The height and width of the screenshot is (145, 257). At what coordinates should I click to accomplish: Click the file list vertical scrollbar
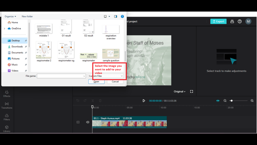pyautogui.click(x=125, y=56)
